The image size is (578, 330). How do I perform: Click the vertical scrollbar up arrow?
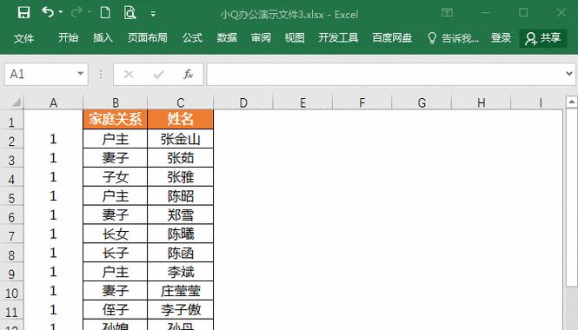pyautogui.click(x=571, y=102)
